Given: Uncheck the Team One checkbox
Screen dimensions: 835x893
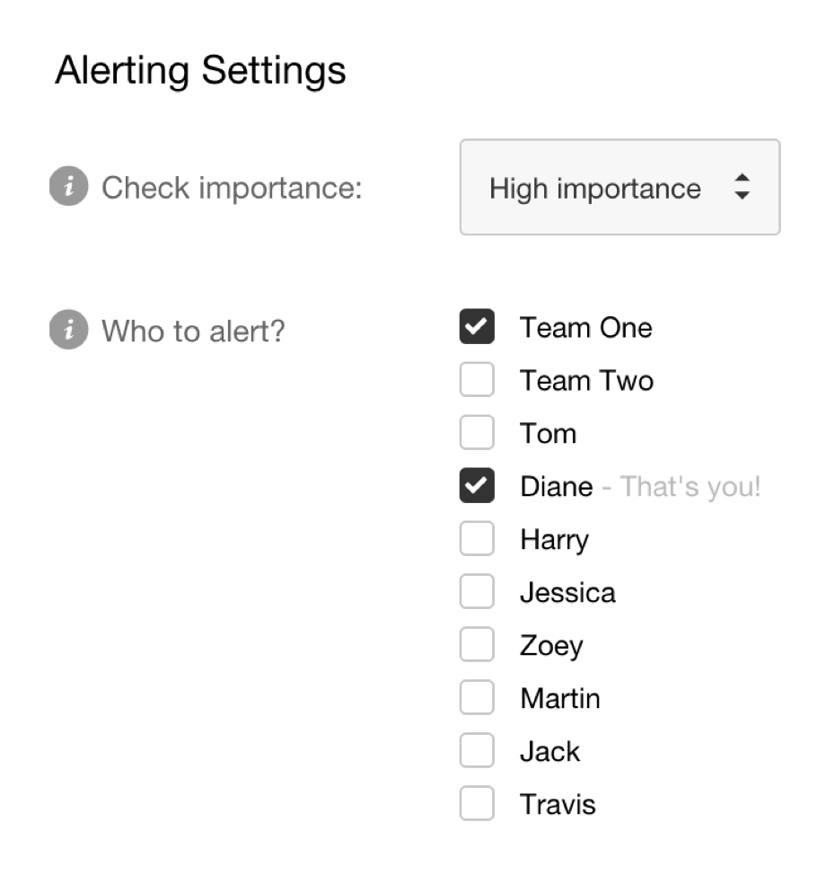Looking at the screenshot, I should (477, 328).
